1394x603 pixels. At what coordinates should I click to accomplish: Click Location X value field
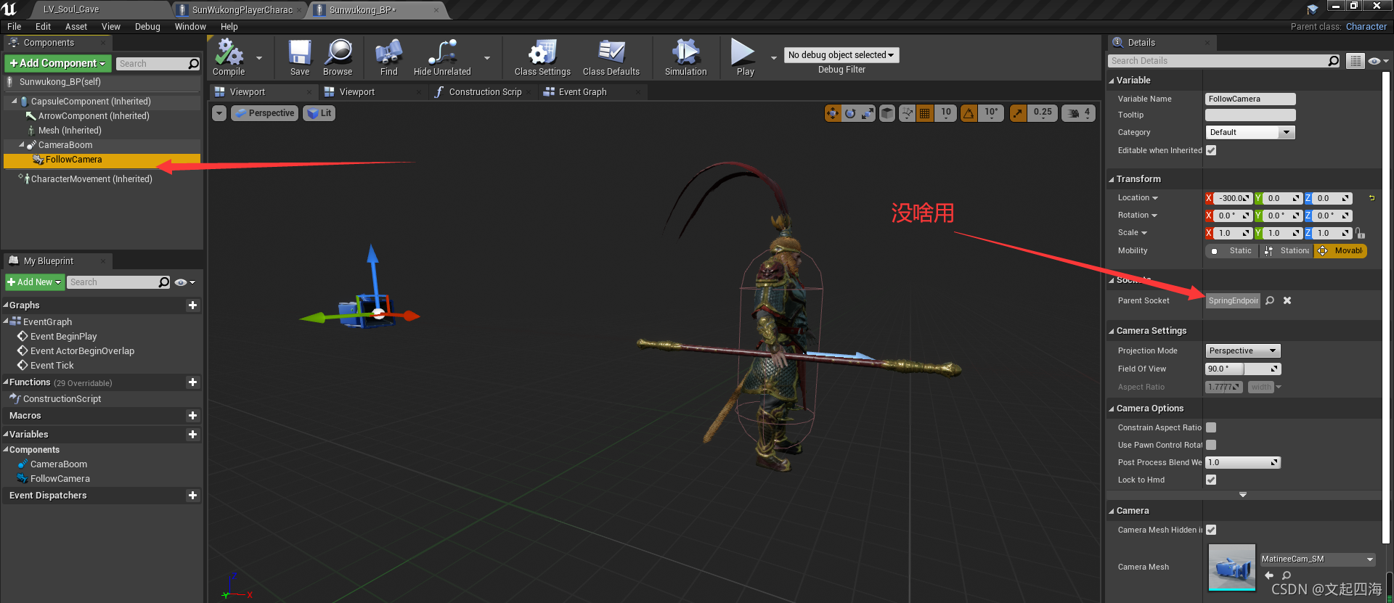point(1233,198)
